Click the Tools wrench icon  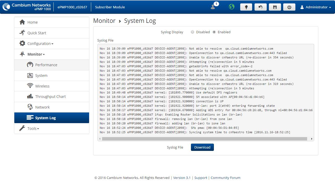click(22, 128)
